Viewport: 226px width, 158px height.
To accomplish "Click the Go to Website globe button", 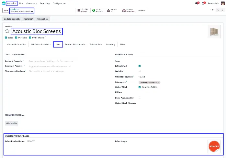I will click(x=98, y=10).
